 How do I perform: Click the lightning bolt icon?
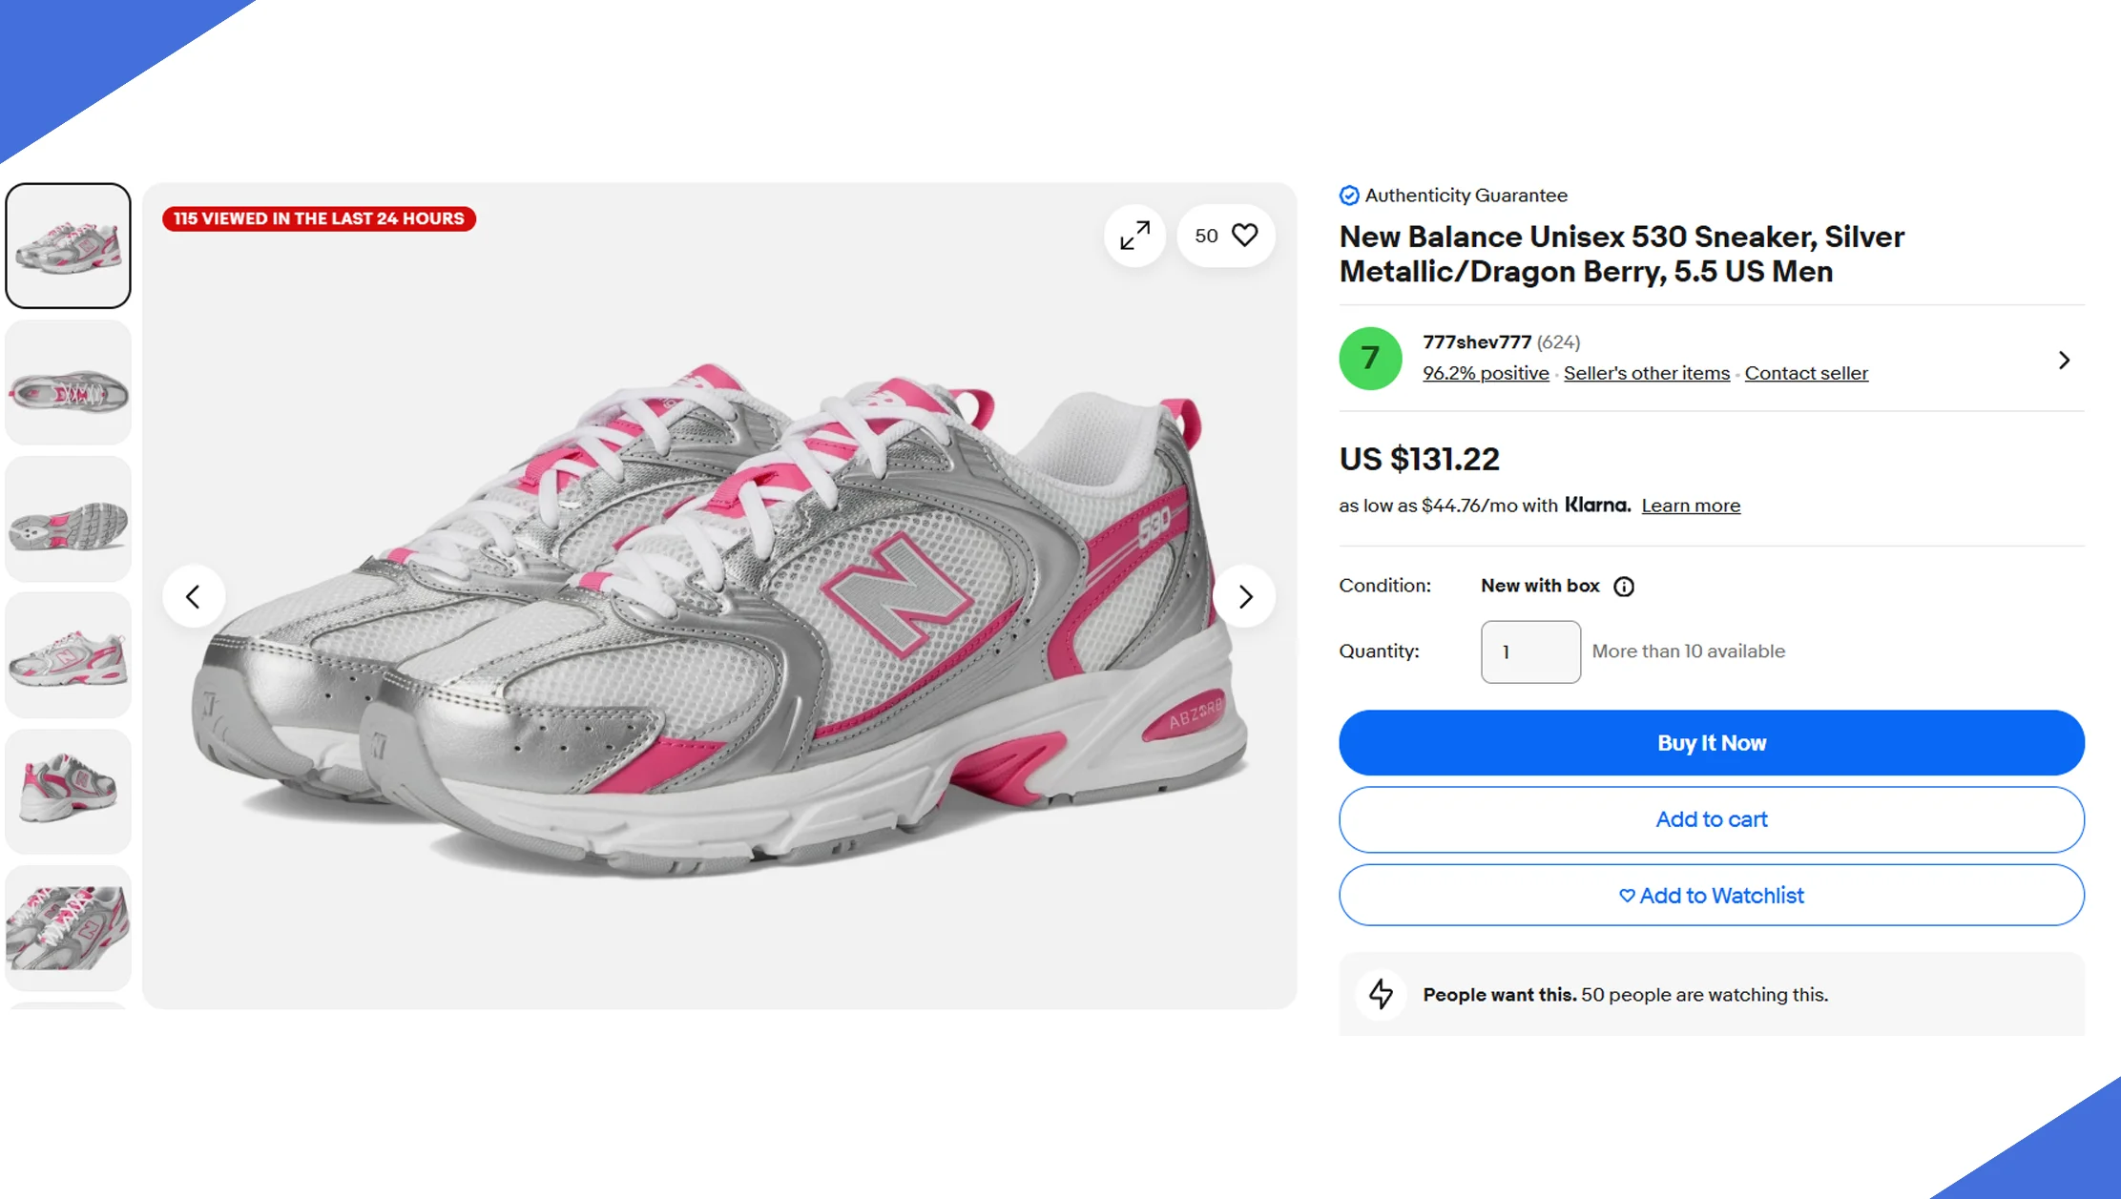pos(1381,994)
